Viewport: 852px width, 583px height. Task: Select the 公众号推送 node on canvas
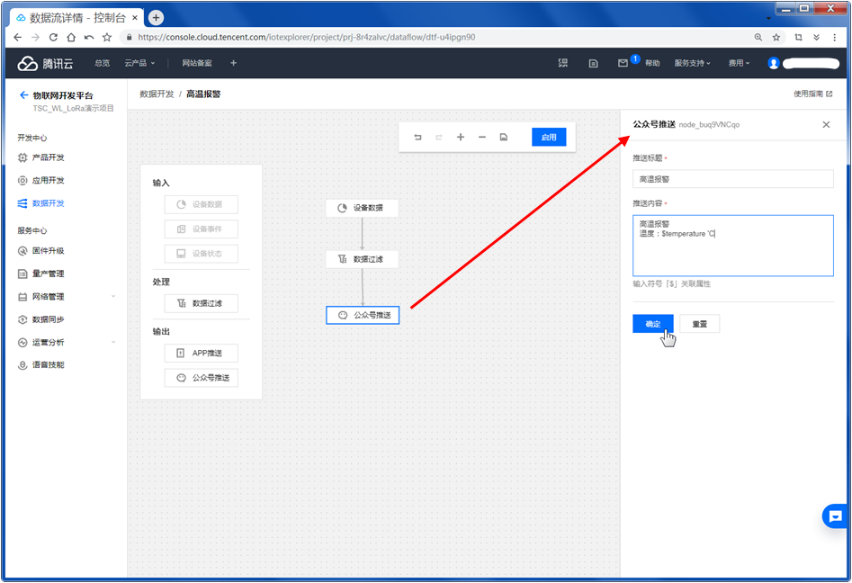[x=363, y=315]
